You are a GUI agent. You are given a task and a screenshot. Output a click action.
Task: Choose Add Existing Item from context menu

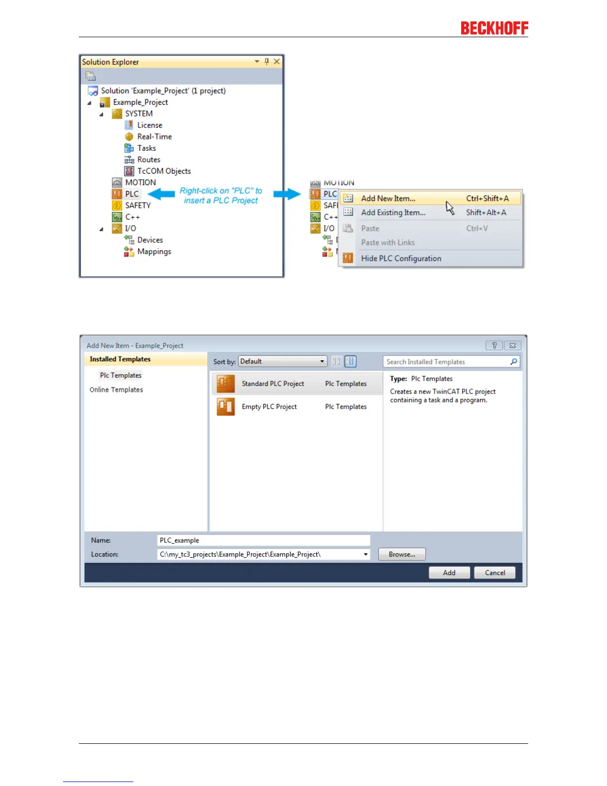coord(431,212)
